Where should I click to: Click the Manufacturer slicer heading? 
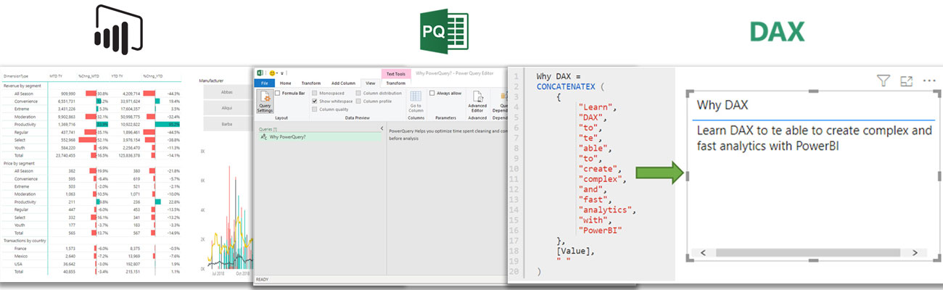coord(211,80)
